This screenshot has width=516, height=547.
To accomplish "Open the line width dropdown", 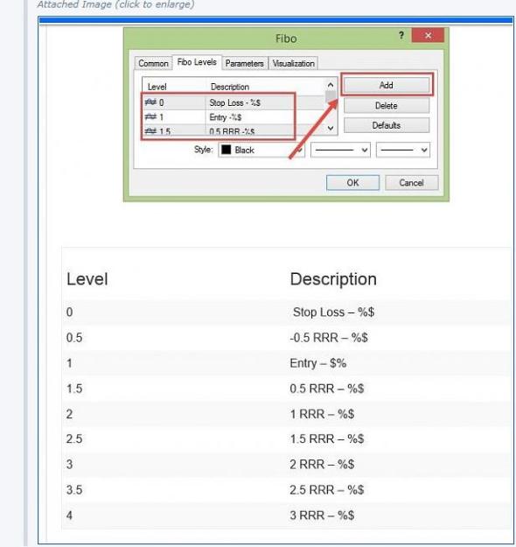I will coord(403,150).
